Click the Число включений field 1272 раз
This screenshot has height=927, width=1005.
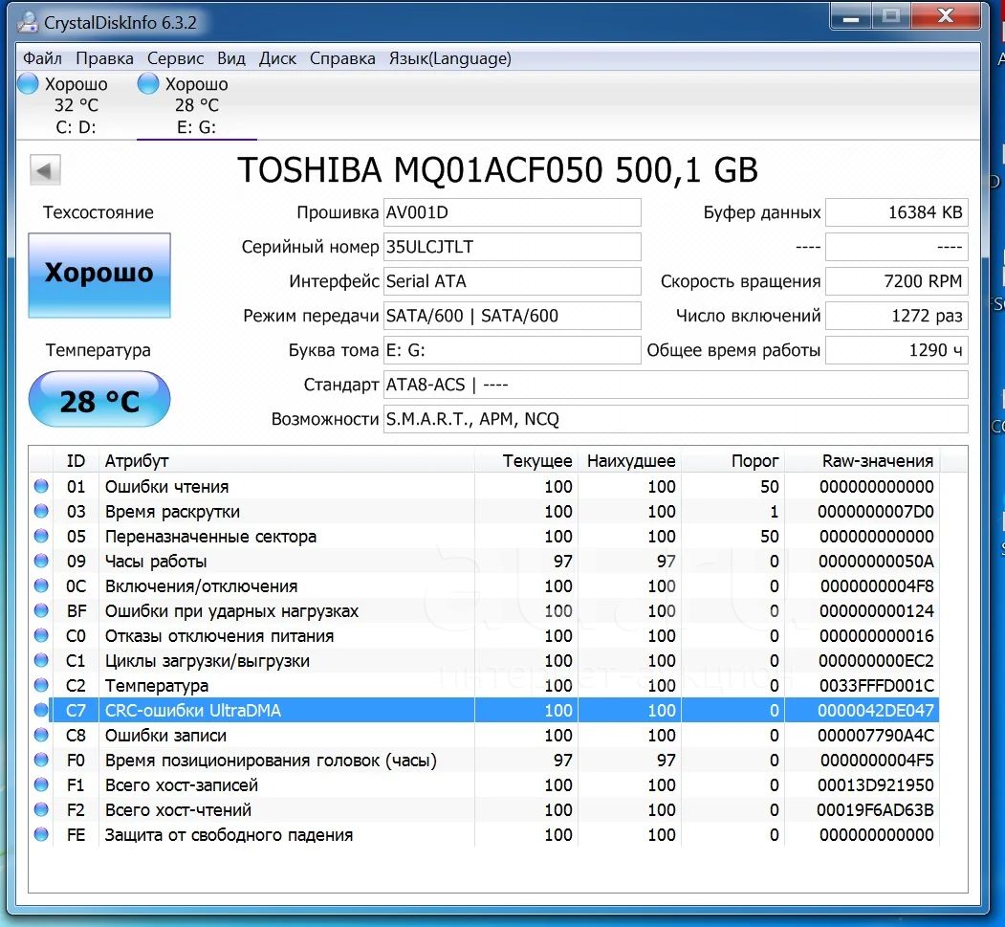(897, 316)
